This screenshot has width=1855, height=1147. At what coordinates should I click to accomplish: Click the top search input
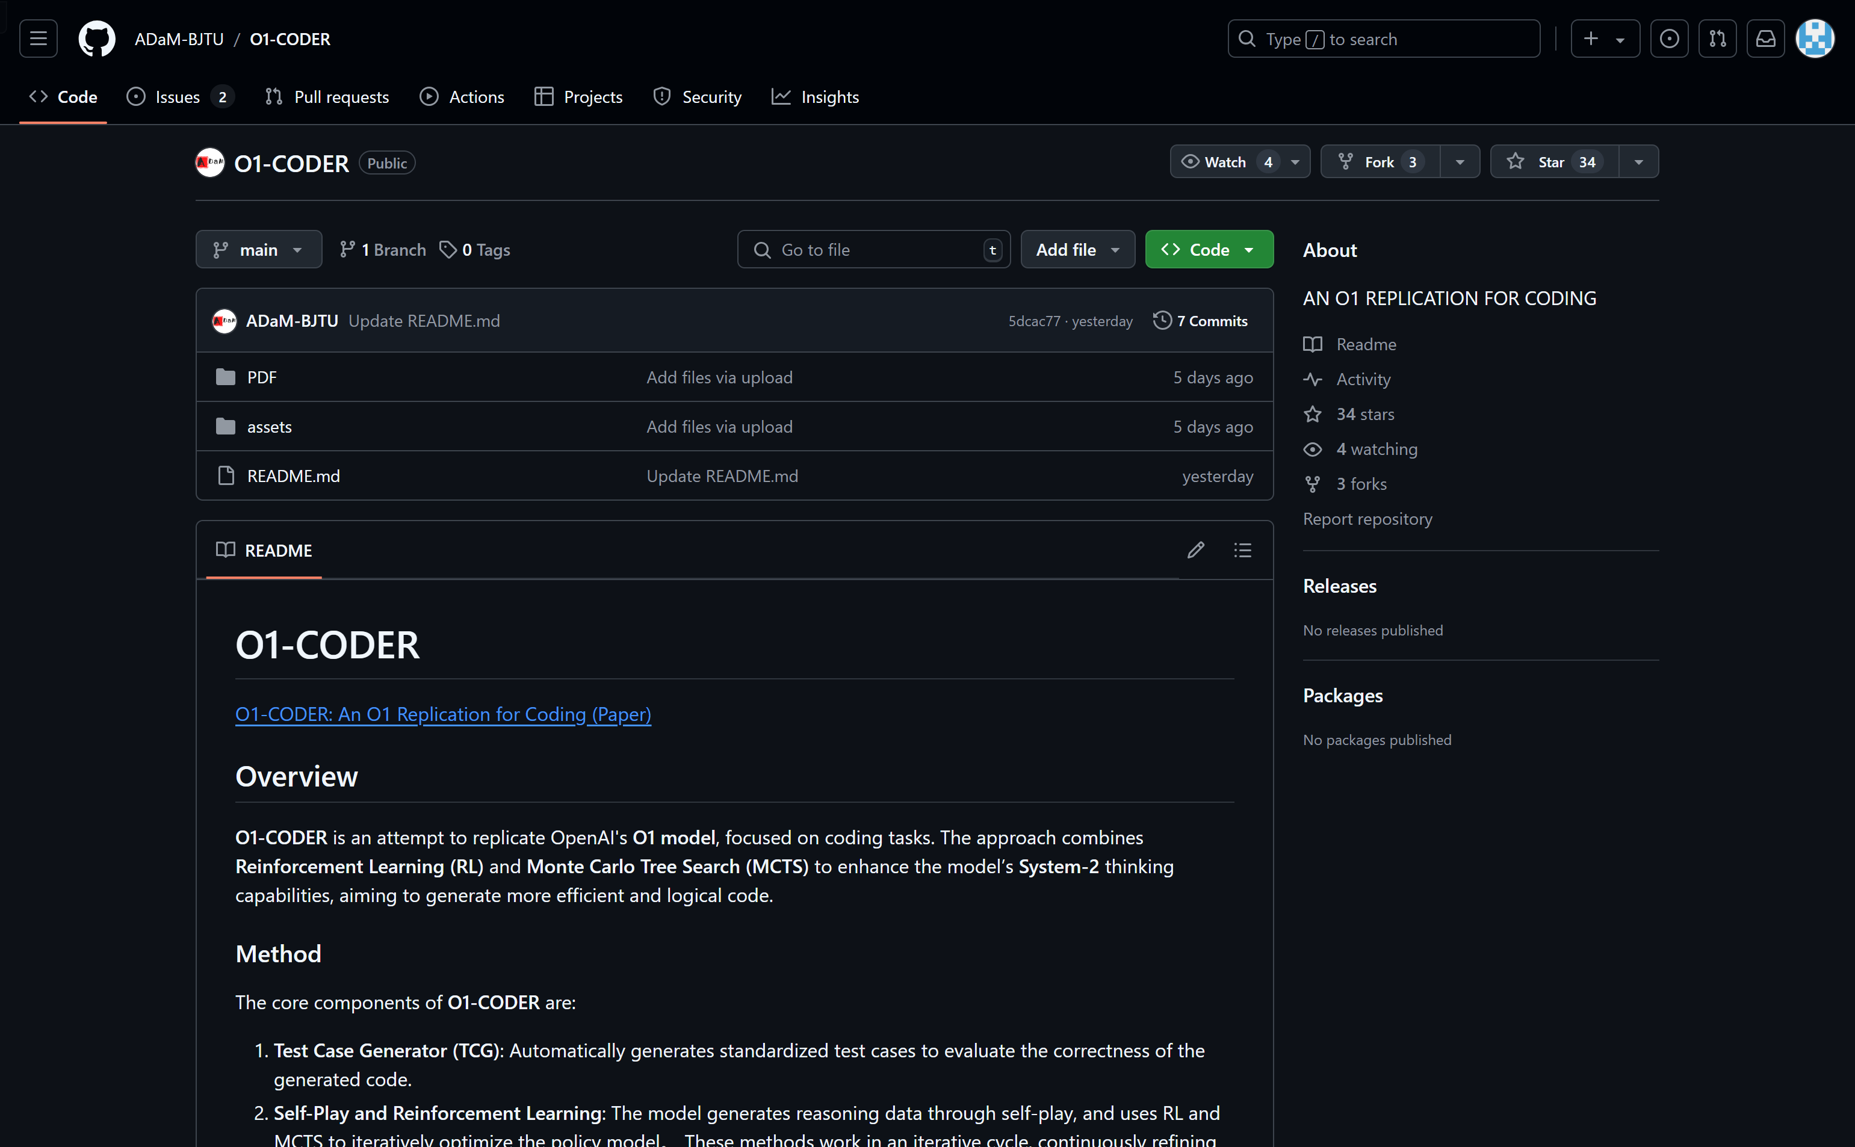point(1384,39)
